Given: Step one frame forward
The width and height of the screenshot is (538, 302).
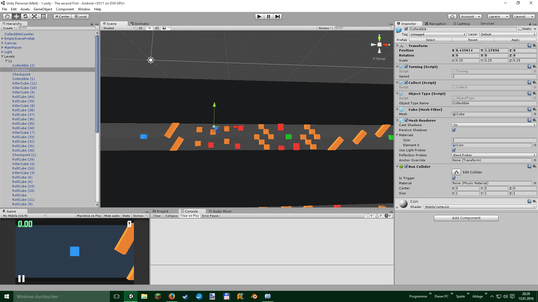Looking at the screenshot, I should point(277,16).
